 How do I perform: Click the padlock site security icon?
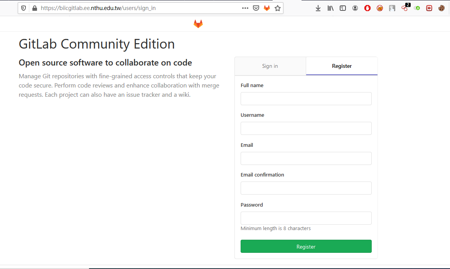pyautogui.click(x=35, y=8)
